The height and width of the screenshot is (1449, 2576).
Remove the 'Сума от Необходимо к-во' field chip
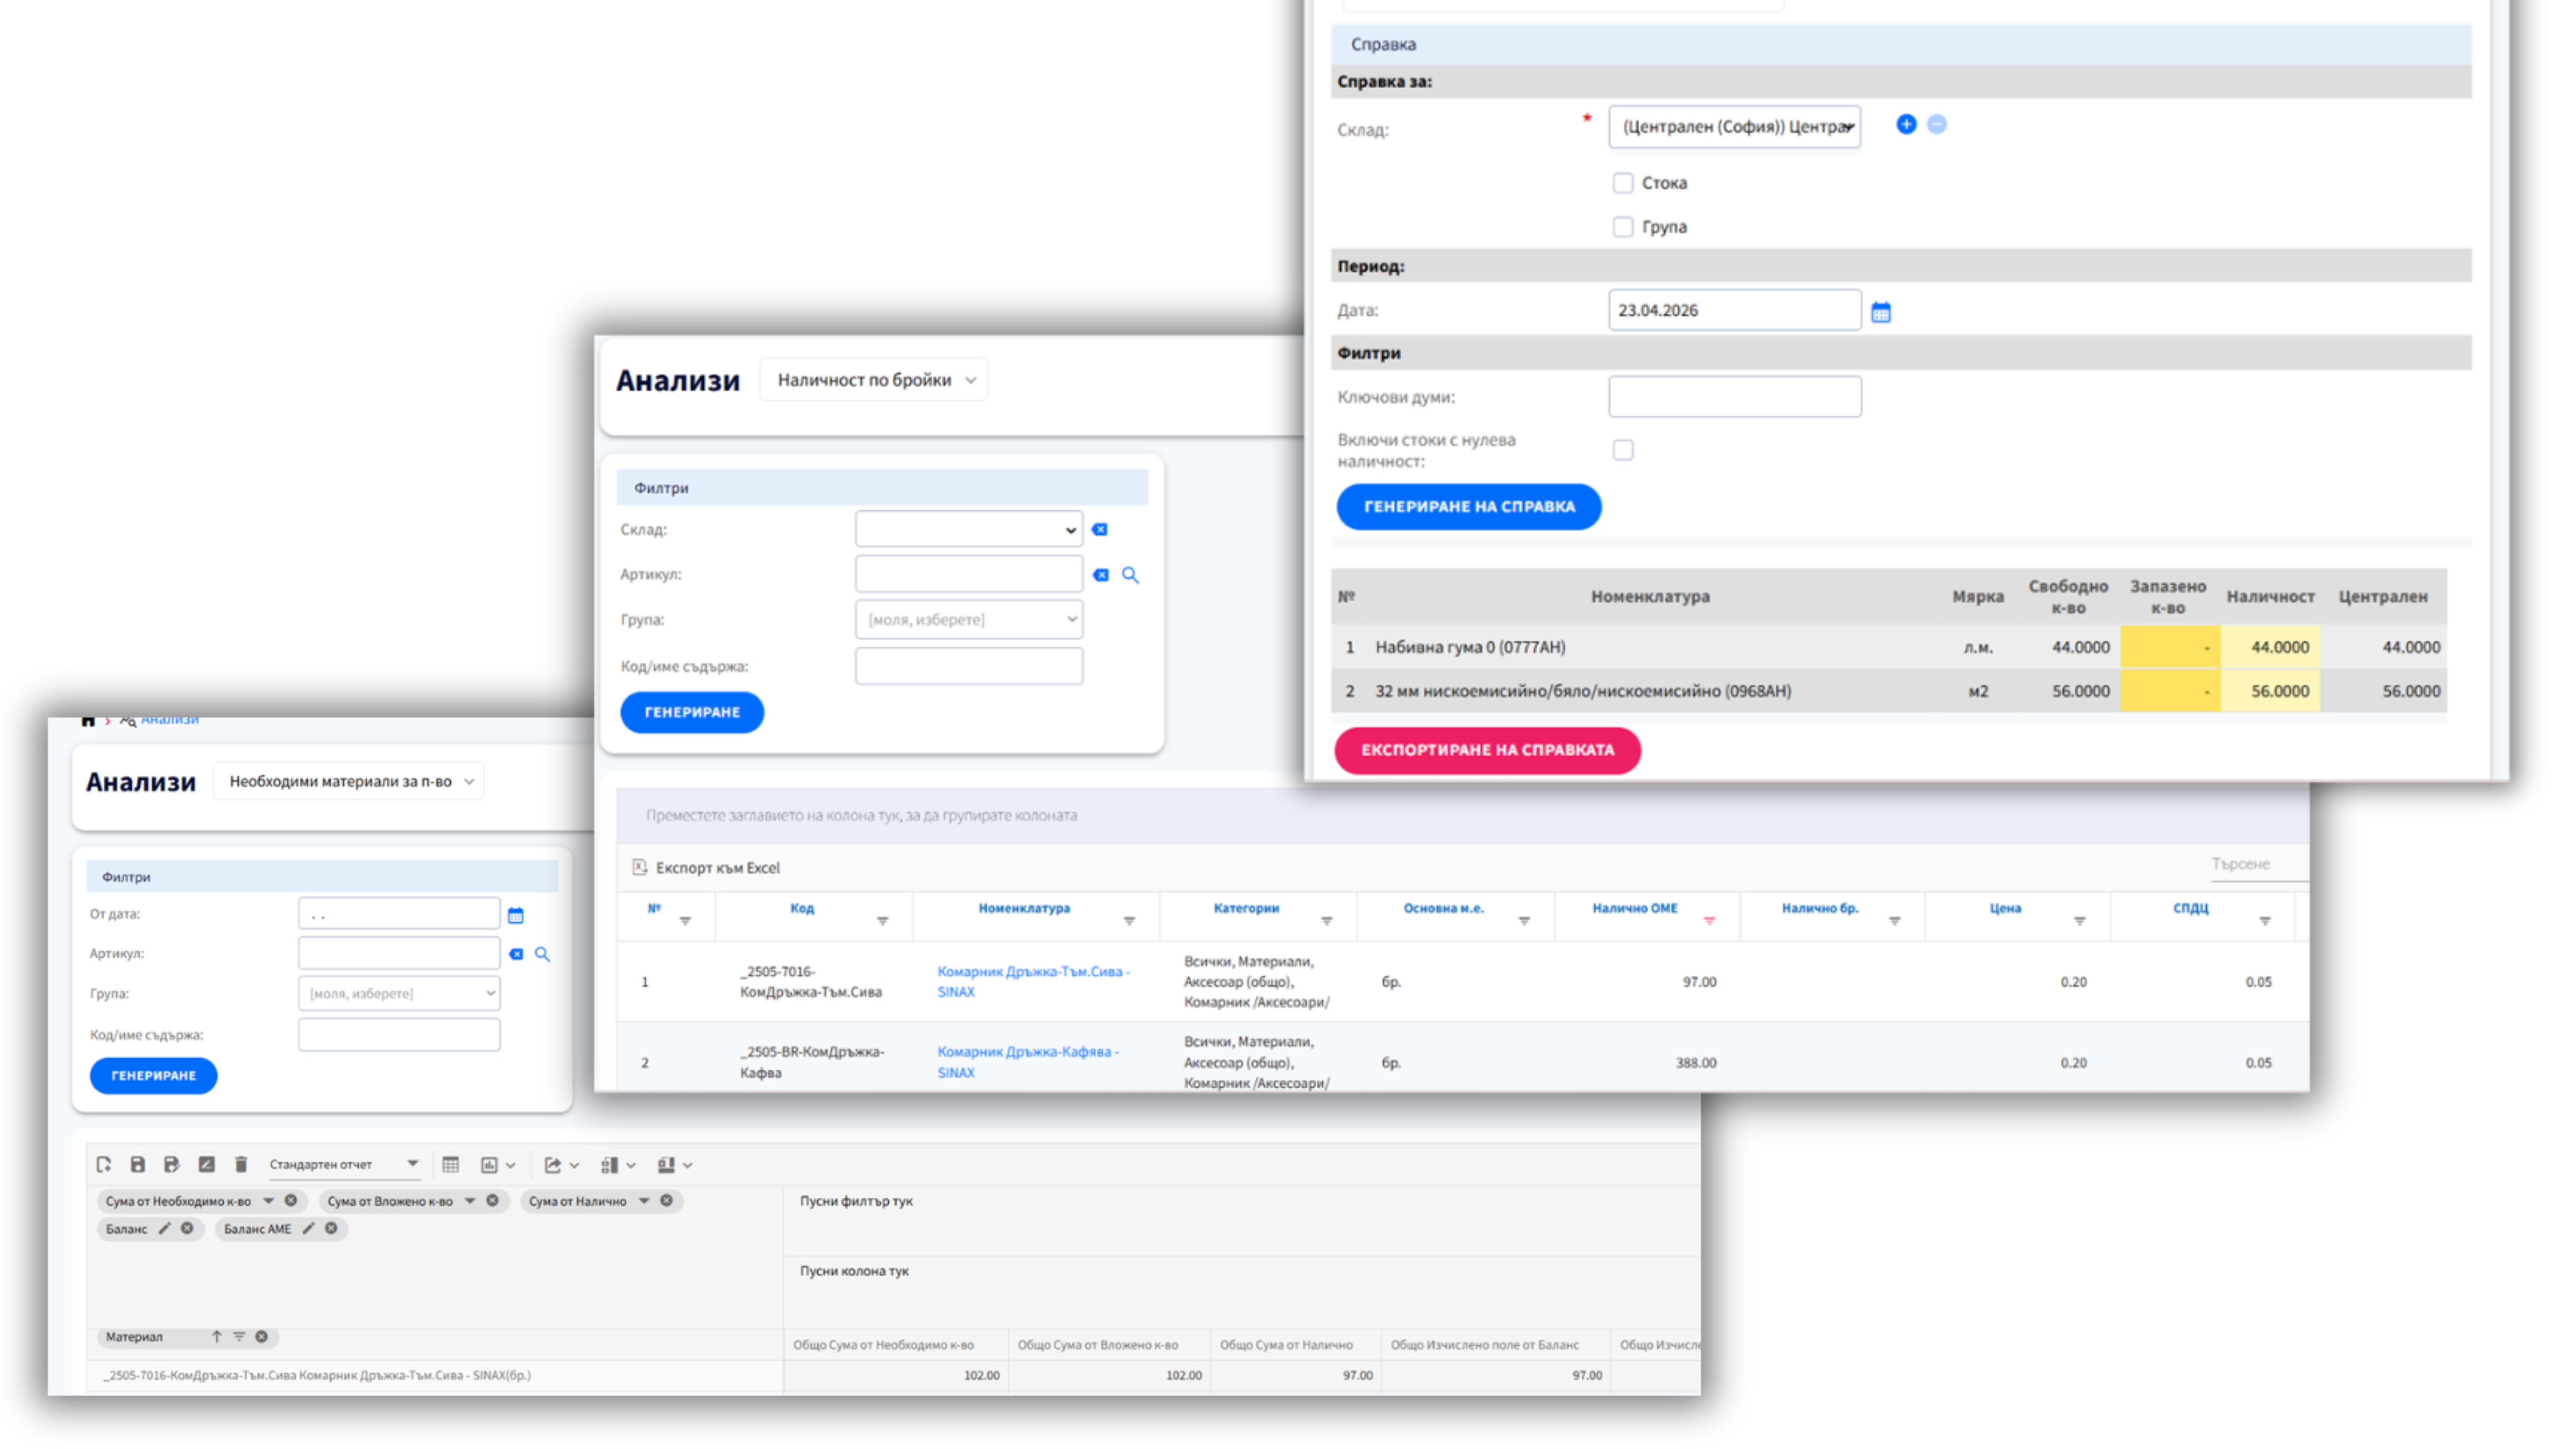pyautogui.click(x=291, y=1200)
